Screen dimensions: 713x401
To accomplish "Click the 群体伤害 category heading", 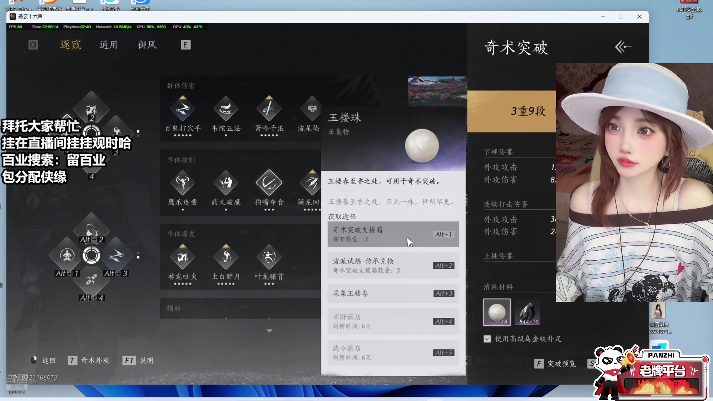I will click(x=181, y=86).
